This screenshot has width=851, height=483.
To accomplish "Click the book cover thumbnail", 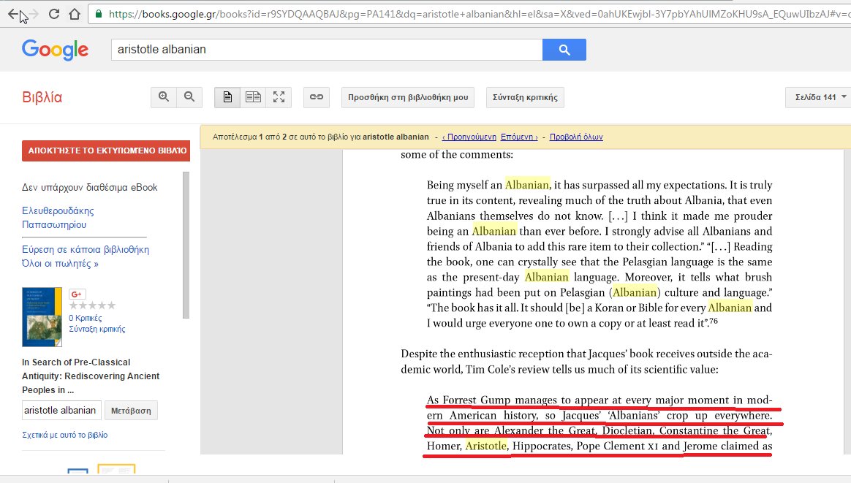I will point(42,317).
